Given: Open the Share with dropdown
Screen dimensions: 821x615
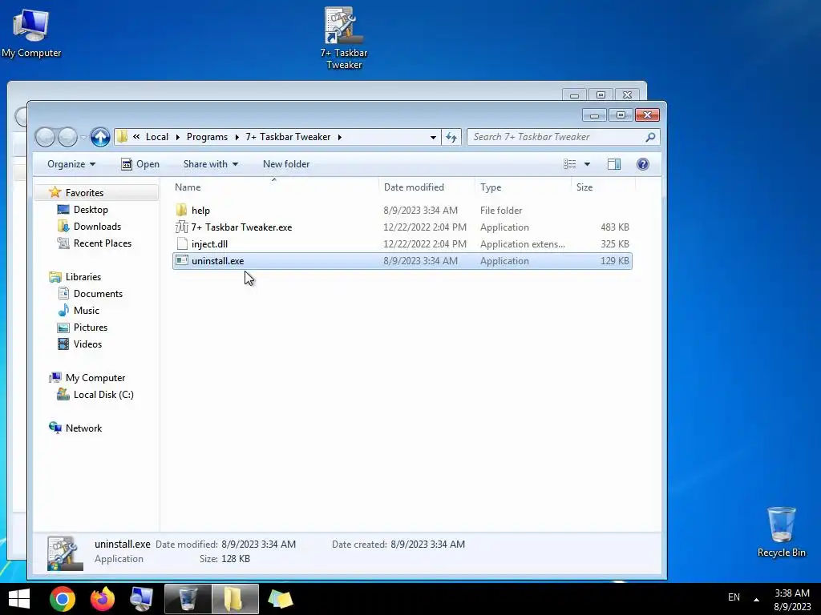Looking at the screenshot, I should (211, 164).
